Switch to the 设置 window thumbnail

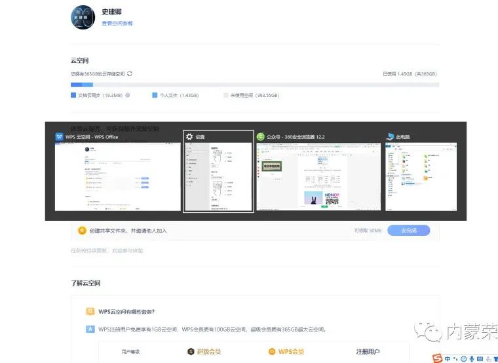pyautogui.click(x=218, y=176)
